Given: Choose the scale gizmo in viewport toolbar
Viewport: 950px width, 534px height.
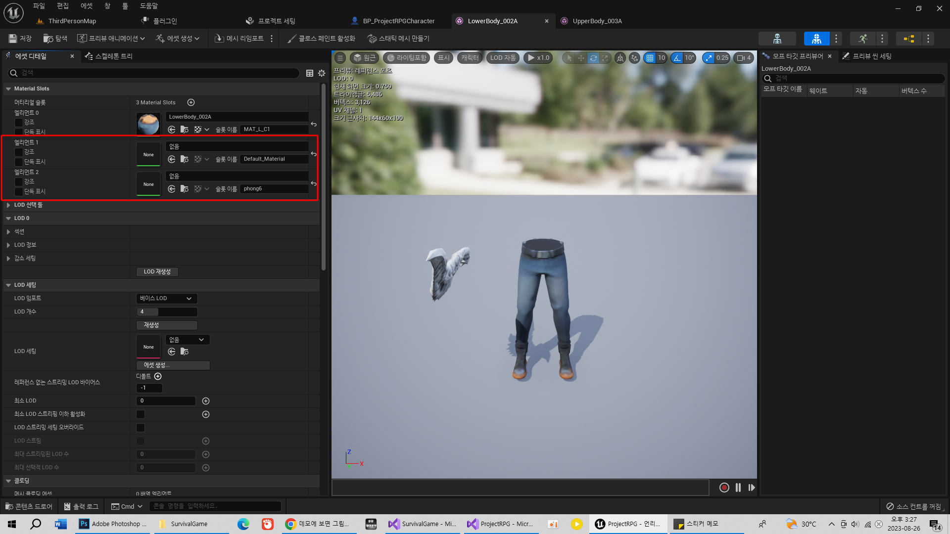Looking at the screenshot, I should [605, 58].
